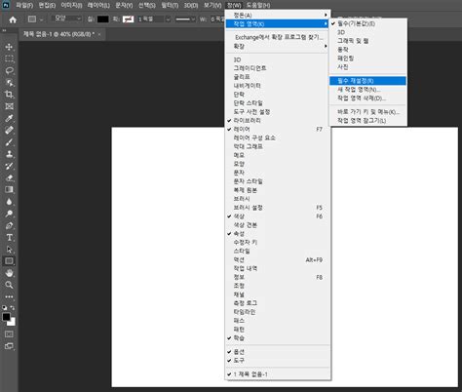Click the black fill color swatch
Screen dimensions: 462x392
point(103,20)
